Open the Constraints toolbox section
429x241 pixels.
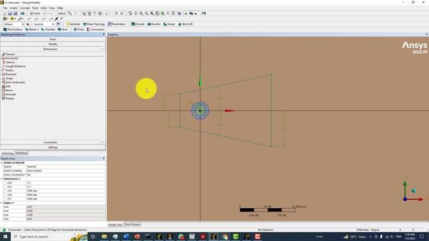click(50, 143)
